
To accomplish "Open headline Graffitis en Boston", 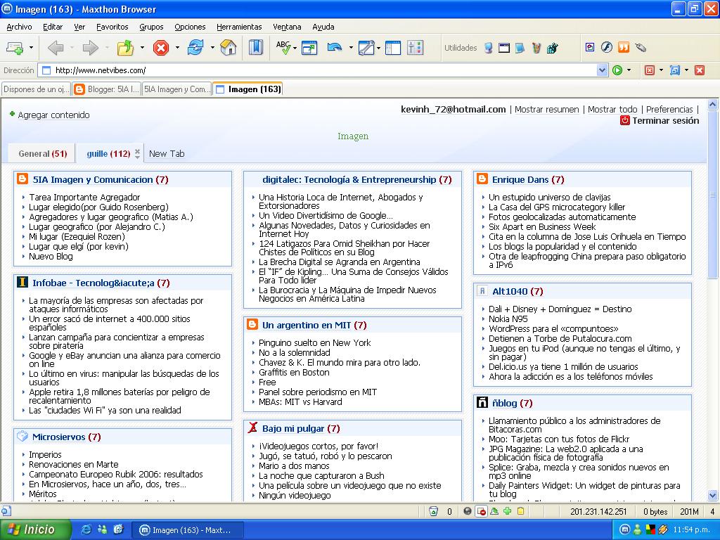I will click(294, 373).
